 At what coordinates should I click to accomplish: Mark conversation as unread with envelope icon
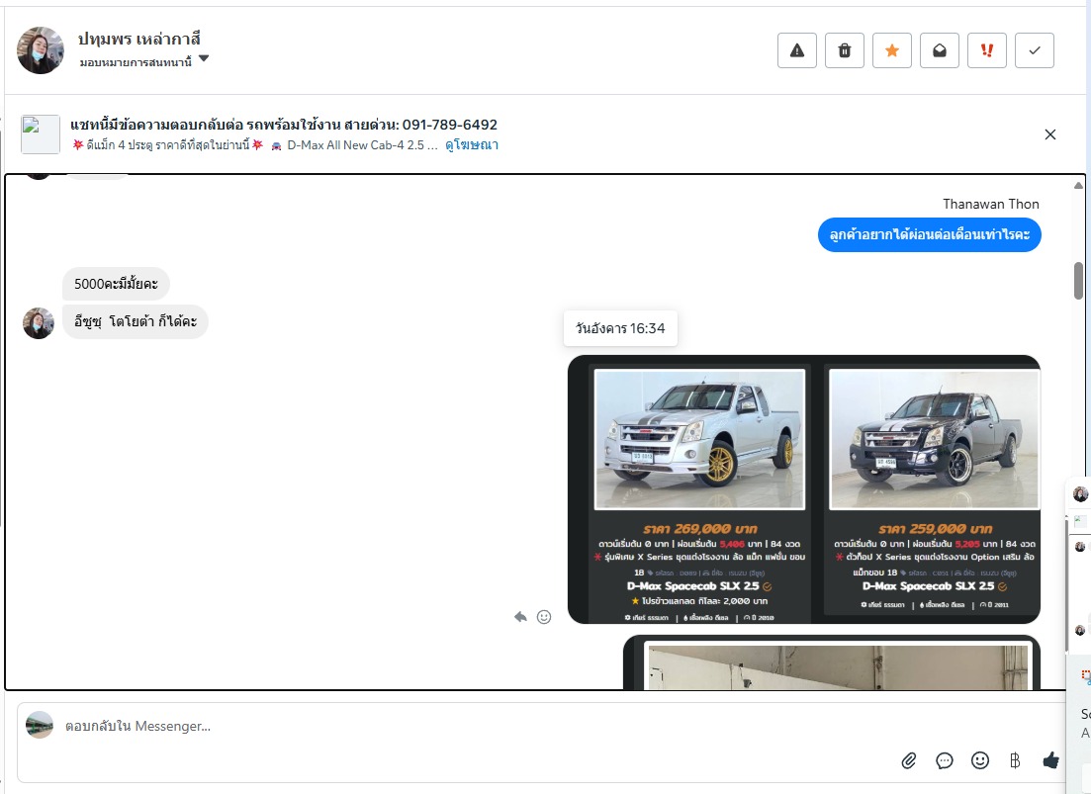[940, 50]
